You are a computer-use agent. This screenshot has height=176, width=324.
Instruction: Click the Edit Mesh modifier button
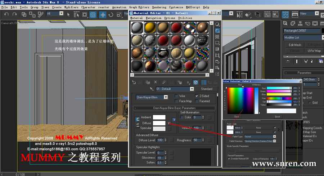295,45
